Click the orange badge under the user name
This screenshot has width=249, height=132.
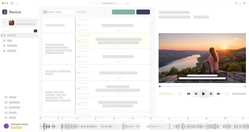point(17,128)
